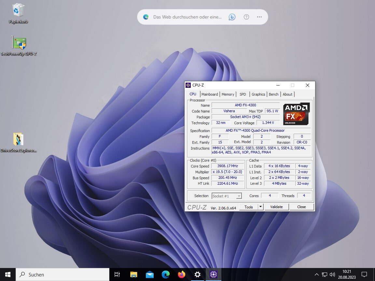Image resolution: width=375 pixels, height=281 pixels.
Task: Select CPU-Z icon in the taskbar
Action: tap(213, 274)
